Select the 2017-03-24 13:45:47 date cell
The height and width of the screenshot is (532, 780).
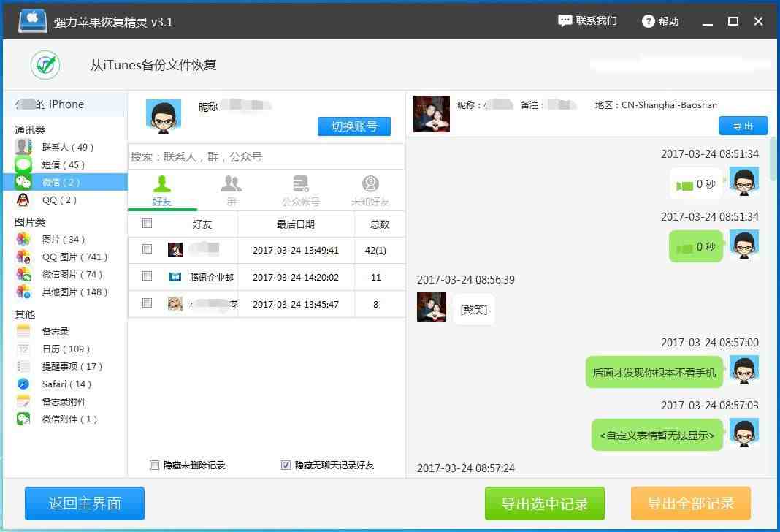click(x=296, y=304)
